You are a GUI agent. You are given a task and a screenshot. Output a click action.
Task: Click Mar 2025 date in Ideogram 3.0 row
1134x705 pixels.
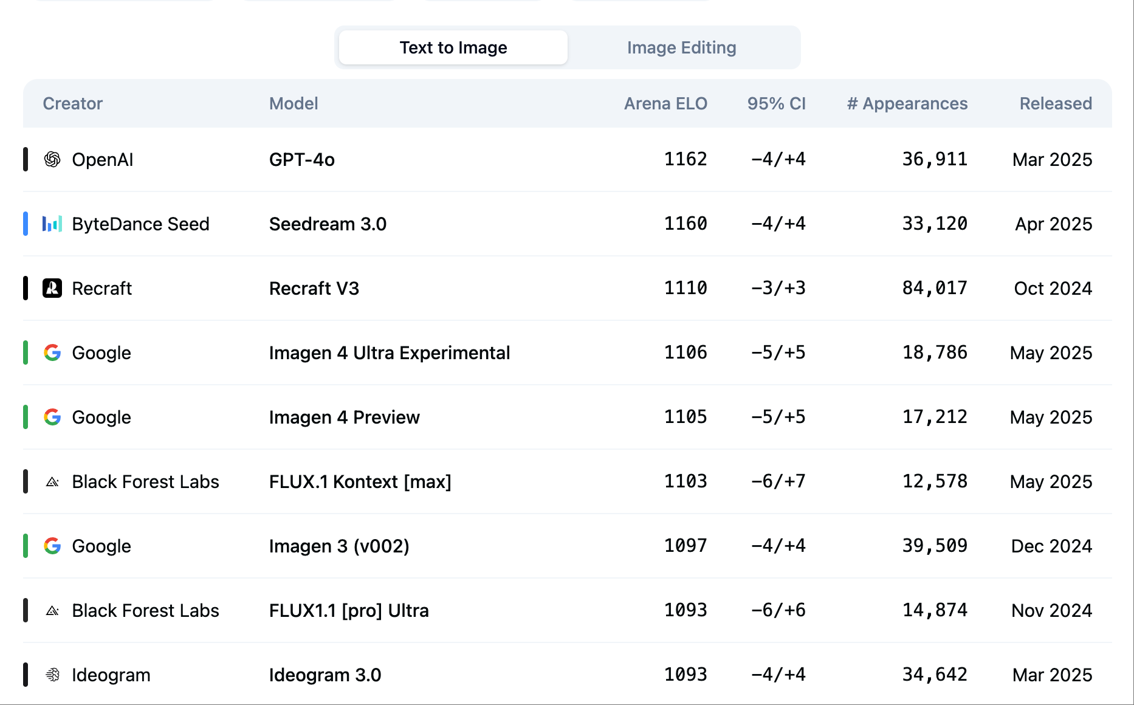[x=1053, y=675]
